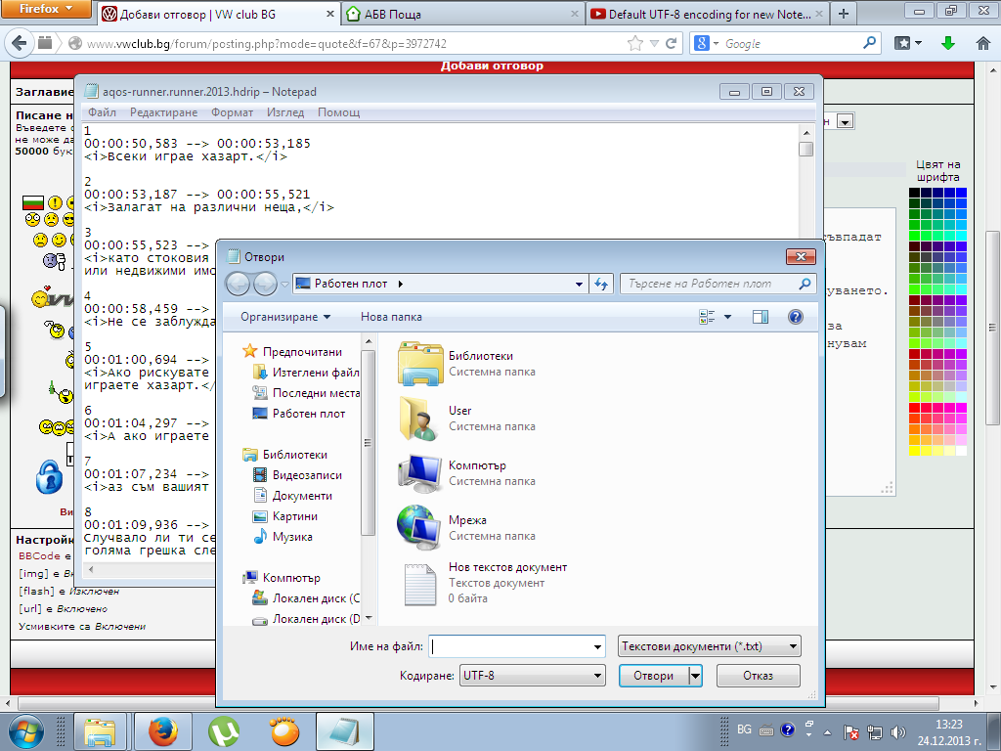Image resolution: width=1001 pixels, height=751 pixels.
Task: Click the refresh location button
Action: [x=602, y=284]
